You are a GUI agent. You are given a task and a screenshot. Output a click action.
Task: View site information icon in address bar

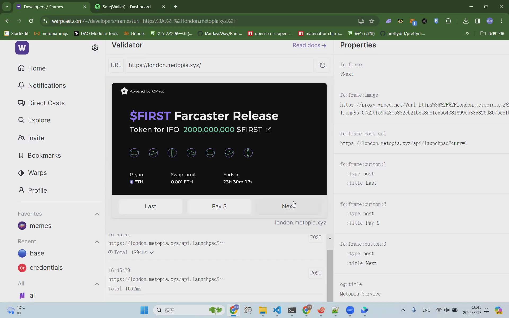pyautogui.click(x=45, y=21)
